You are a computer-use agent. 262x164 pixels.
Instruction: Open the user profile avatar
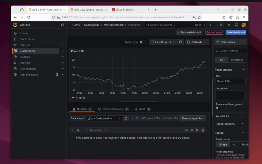244,25
